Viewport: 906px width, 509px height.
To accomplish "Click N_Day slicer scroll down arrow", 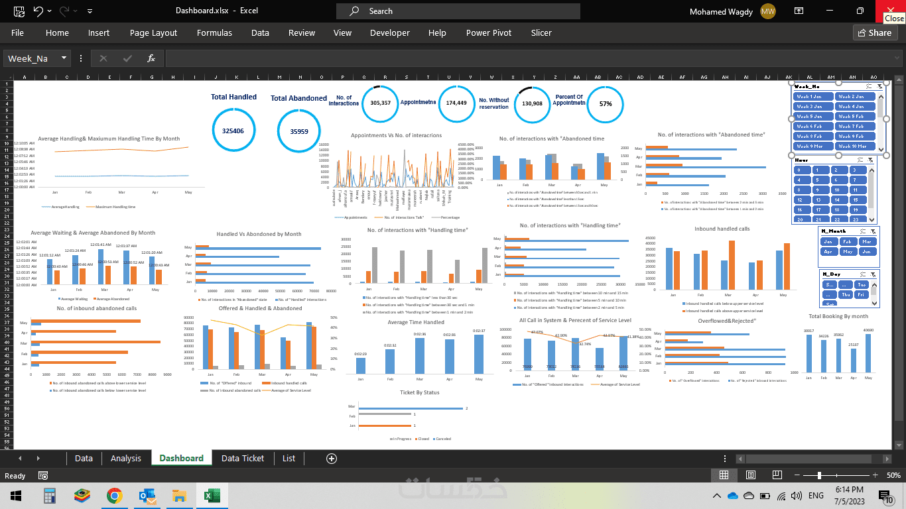I will [x=875, y=304].
